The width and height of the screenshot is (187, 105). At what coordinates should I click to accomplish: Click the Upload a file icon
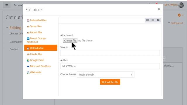[28, 48]
